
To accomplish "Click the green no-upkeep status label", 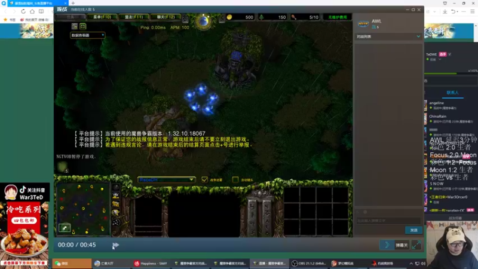I will coord(338,17).
